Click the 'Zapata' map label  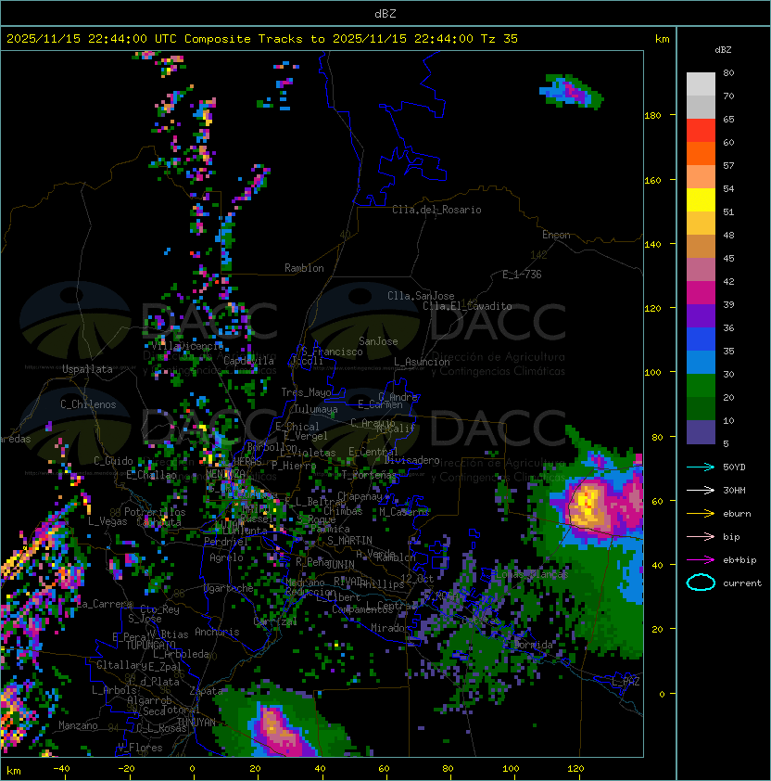pos(206,691)
